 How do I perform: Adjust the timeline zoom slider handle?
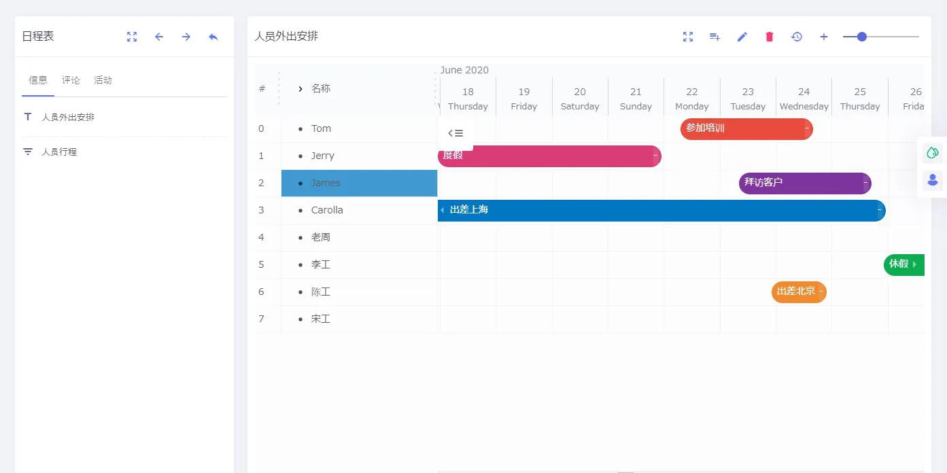[862, 37]
